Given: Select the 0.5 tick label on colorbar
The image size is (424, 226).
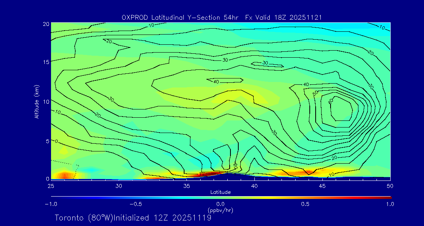Looking at the screenshot, I should 305,204.
